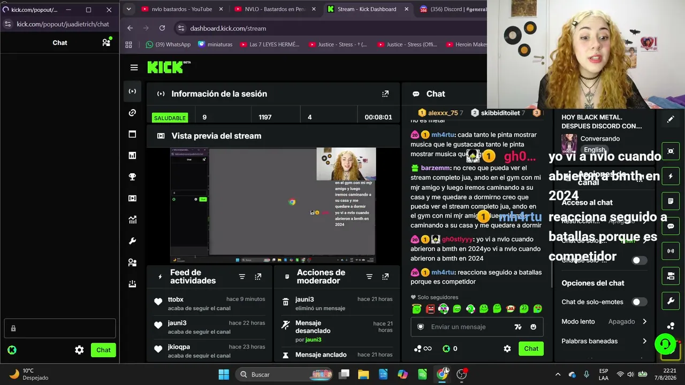
Task: Open the trophy icon in left sidebar
Action: click(x=132, y=177)
